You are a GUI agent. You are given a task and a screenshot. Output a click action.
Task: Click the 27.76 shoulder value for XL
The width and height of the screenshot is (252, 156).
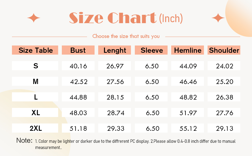[x=224, y=113]
